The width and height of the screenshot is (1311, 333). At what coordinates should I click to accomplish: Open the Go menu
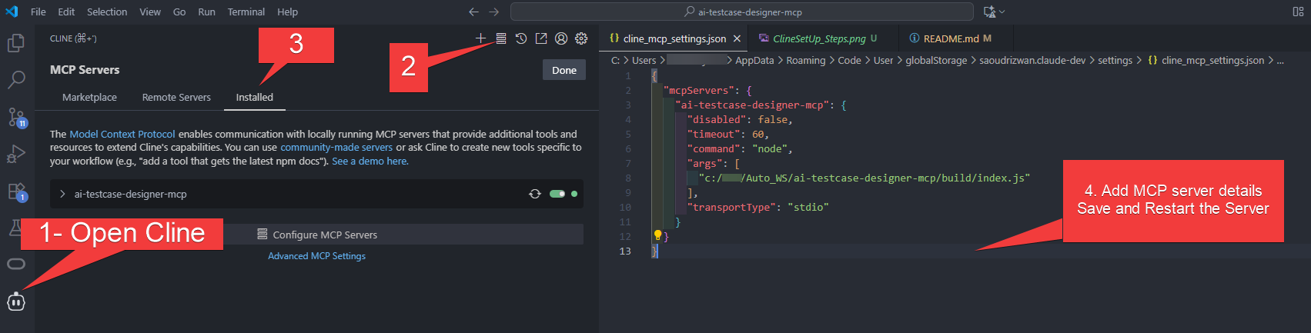179,12
